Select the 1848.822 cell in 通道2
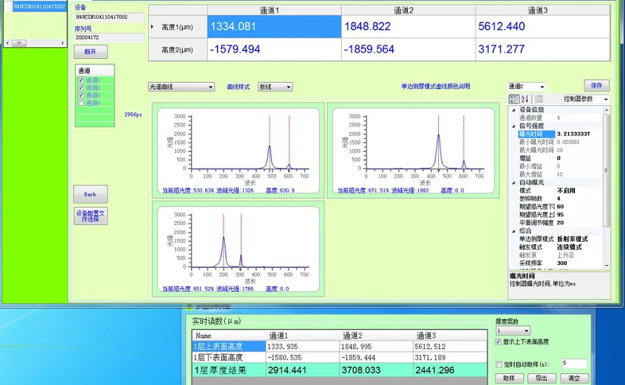 tap(408, 27)
